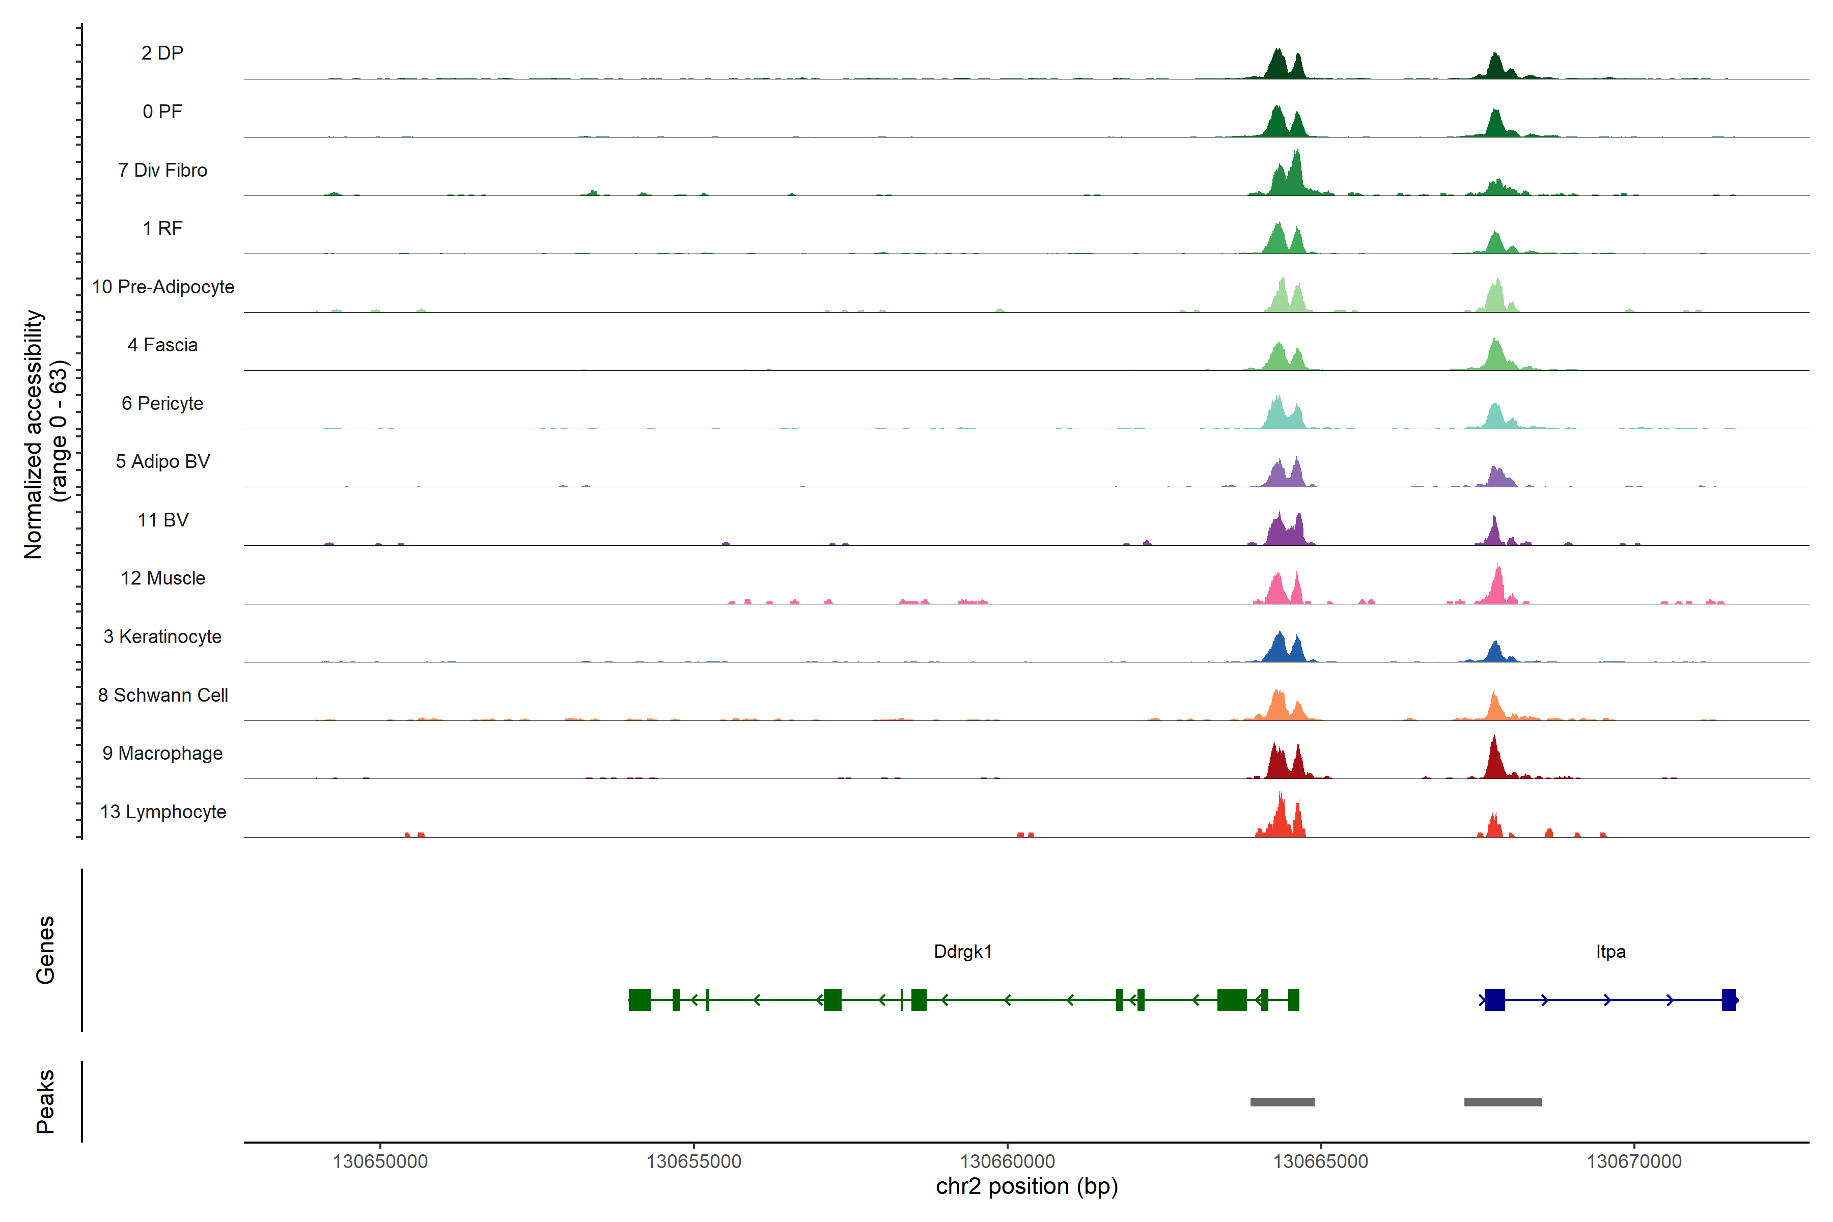The width and height of the screenshot is (1833, 1222).
Task: Click the blue Itpa first exon block
Action: point(1494,999)
